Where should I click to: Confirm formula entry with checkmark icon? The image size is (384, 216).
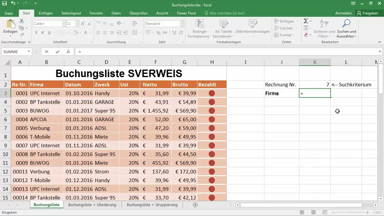coord(58,52)
